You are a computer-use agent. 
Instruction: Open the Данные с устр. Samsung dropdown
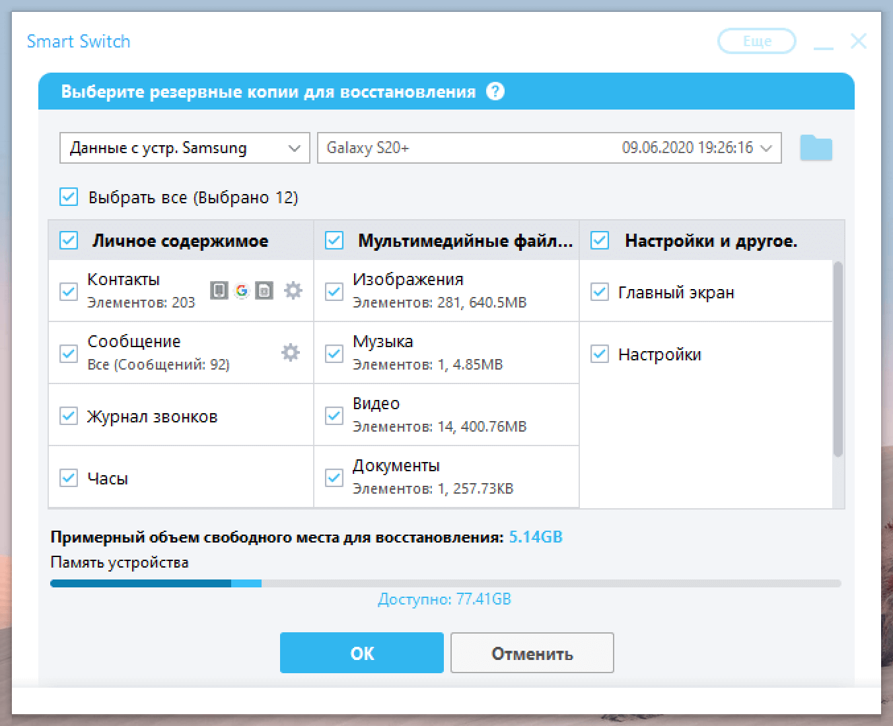[x=185, y=148]
